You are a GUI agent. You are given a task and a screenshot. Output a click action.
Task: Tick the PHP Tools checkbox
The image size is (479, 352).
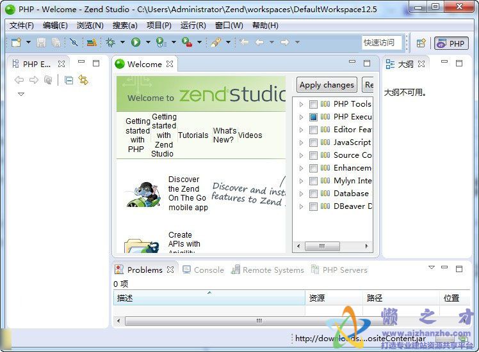pos(313,105)
